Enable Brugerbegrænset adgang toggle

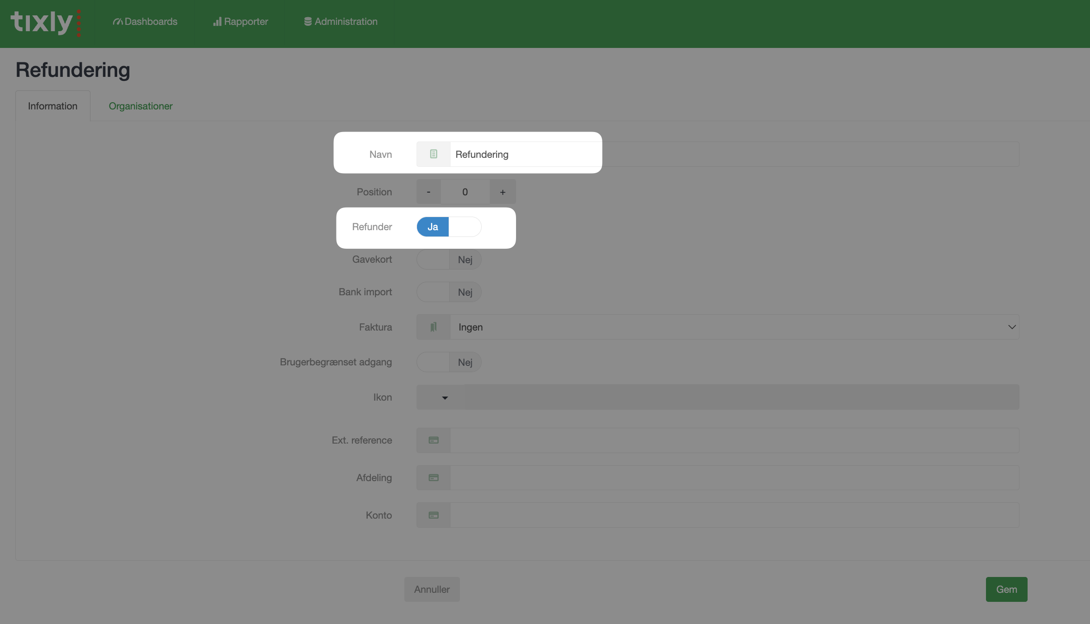(449, 362)
